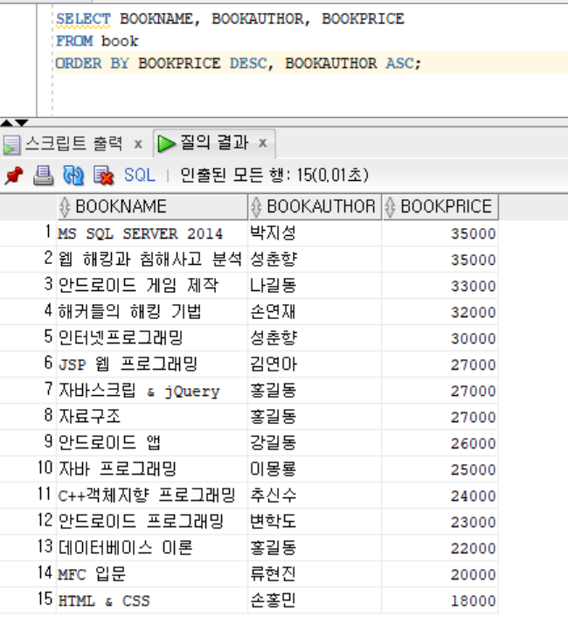Select the cell 'MS SQL SERVER 2014'

pos(152,233)
